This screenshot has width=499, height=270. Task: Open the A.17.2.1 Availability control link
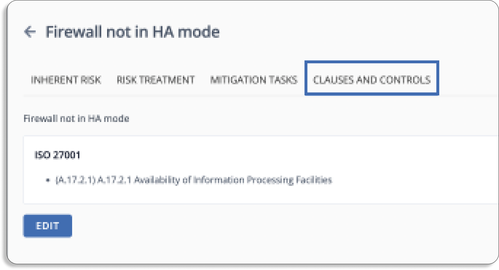pos(194,180)
